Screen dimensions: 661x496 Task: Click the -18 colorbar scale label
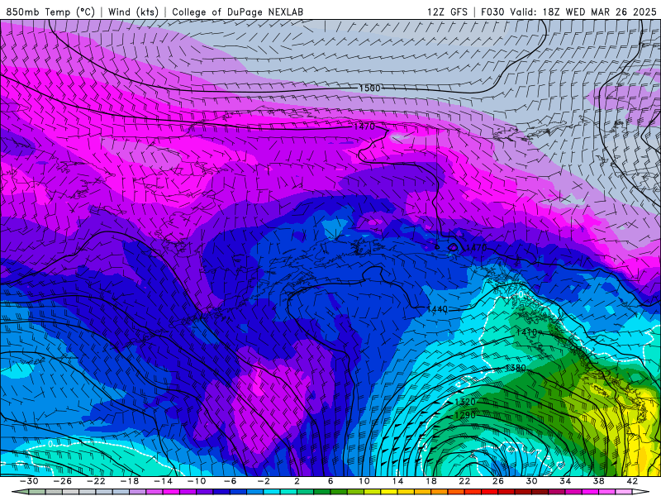click(130, 481)
